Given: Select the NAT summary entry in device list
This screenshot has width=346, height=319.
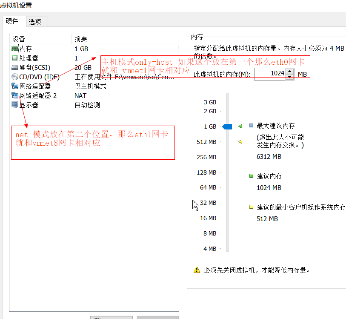Looking at the screenshot, I should [80, 96].
